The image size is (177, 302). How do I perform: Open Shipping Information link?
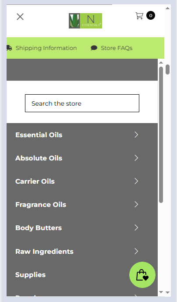(x=46, y=48)
